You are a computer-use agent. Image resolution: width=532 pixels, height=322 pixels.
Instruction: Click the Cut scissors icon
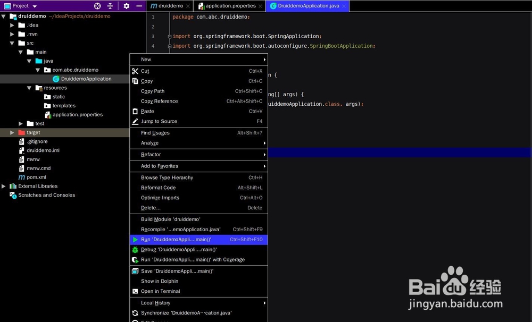(x=135, y=71)
